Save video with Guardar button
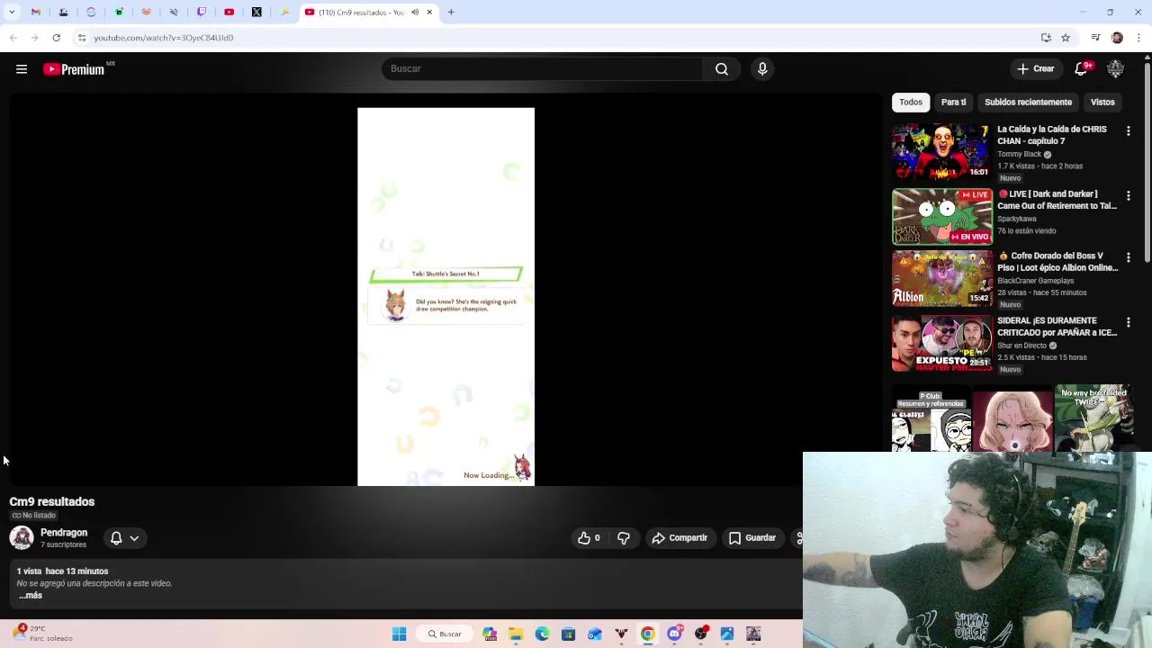1152x648 pixels. [x=751, y=538]
